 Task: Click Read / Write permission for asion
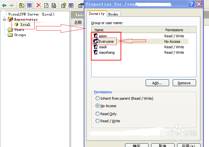pos(174,36)
